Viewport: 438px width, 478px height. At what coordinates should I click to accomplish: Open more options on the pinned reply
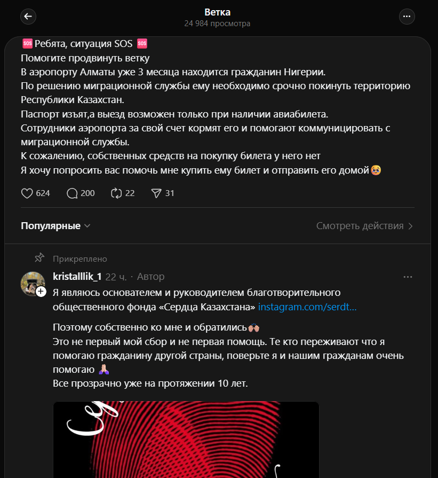[408, 277]
